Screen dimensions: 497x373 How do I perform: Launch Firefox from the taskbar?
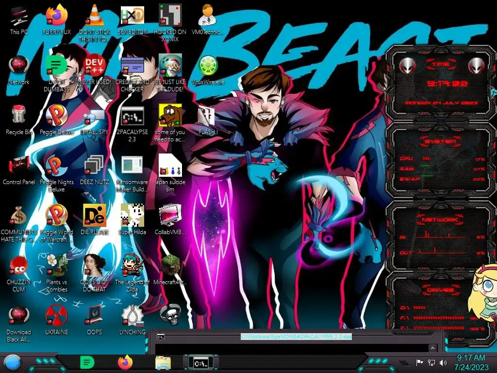tap(126, 362)
